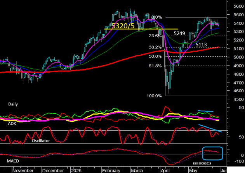This screenshot has height=173, width=245.
Task: Select the solid white 0.0% Fibonacci line
Action: (x=196, y=17)
